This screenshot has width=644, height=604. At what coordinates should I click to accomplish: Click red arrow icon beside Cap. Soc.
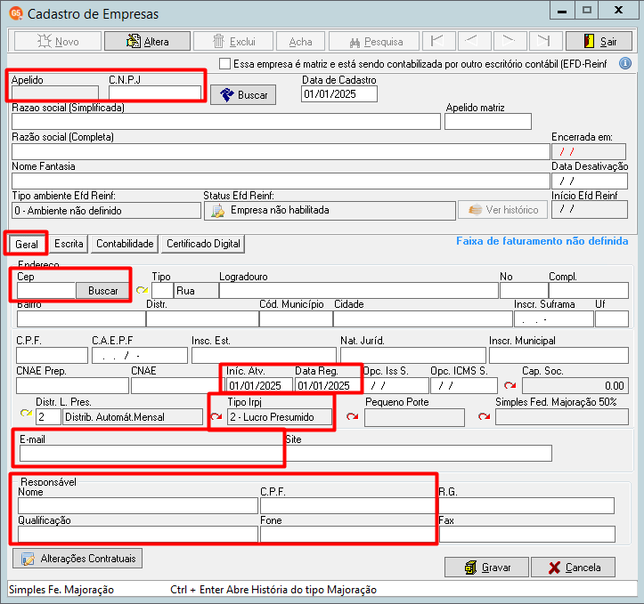tap(510, 385)
